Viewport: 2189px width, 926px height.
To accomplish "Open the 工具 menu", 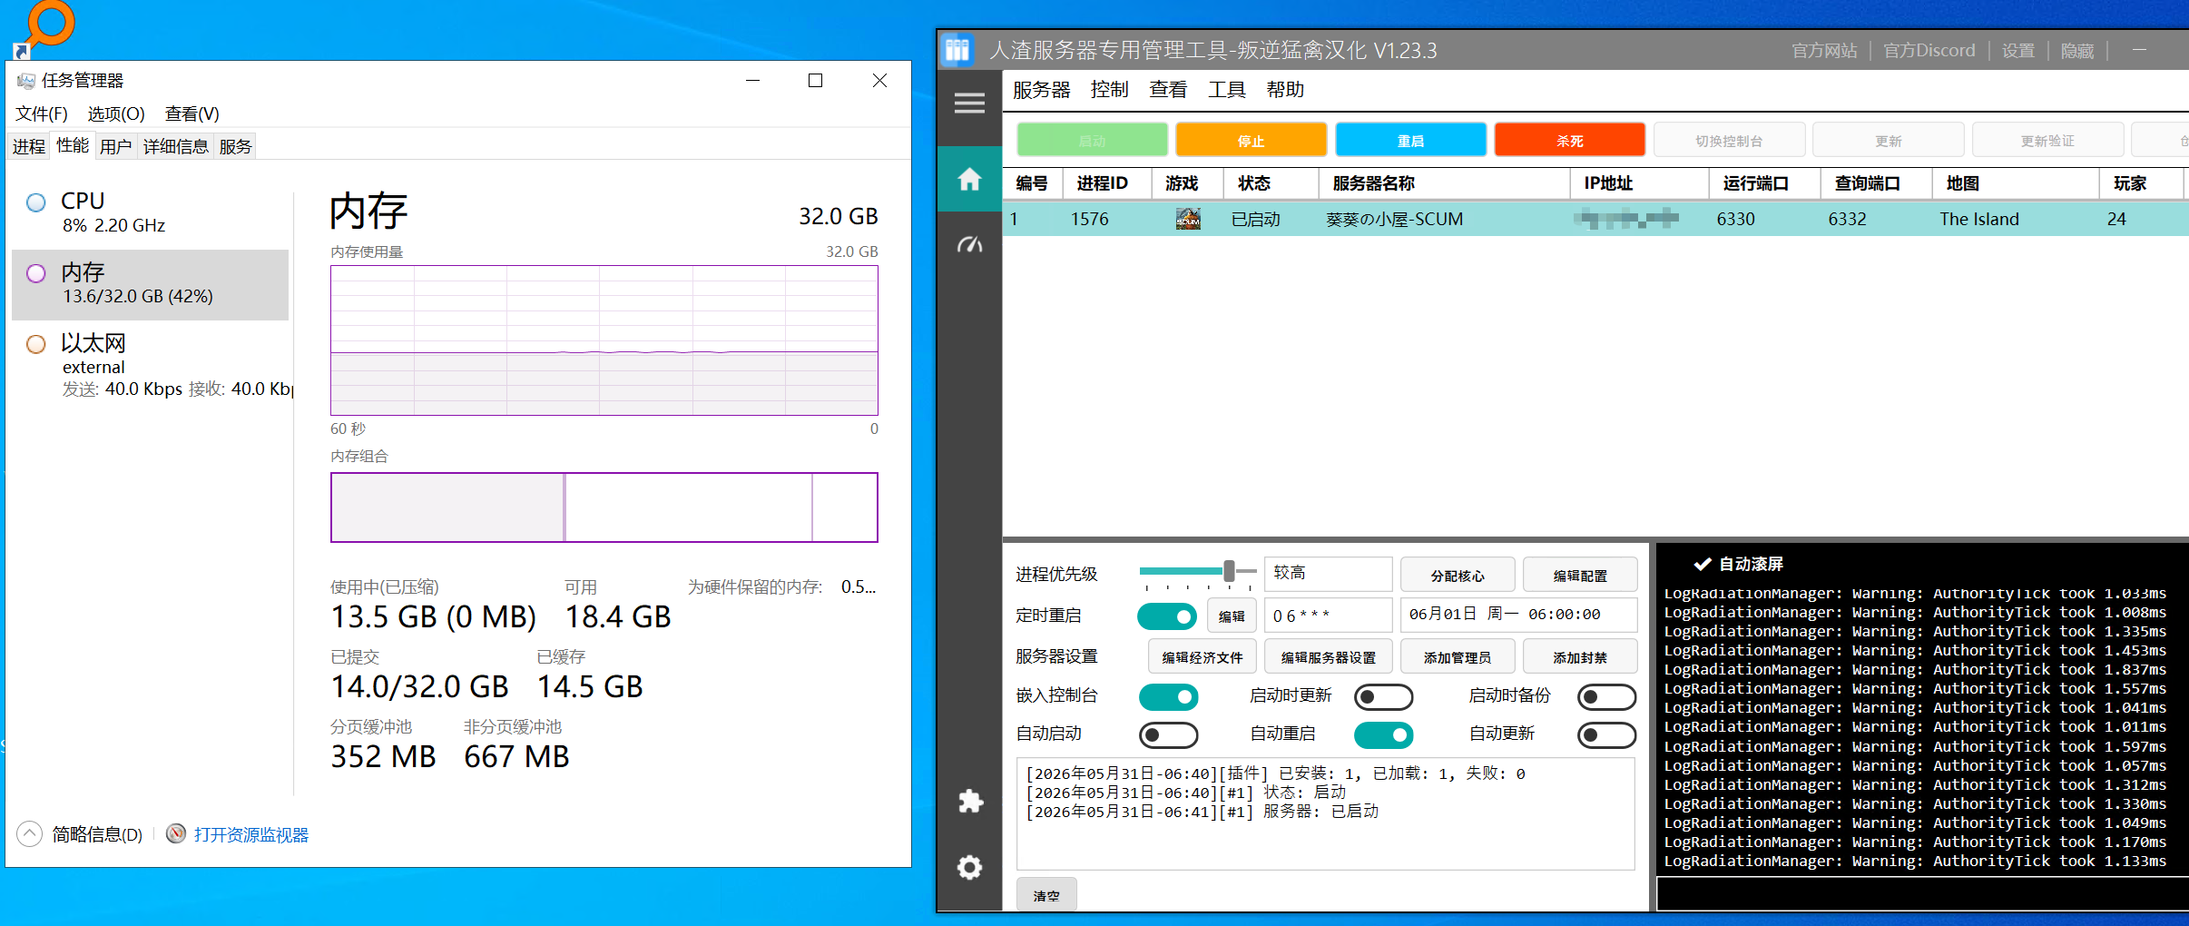I will click(x=1226, y=89).
